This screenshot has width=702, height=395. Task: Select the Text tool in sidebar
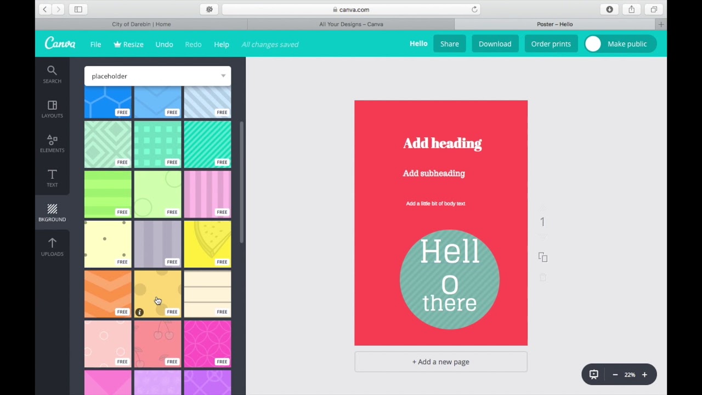click(x=52, y=178)
